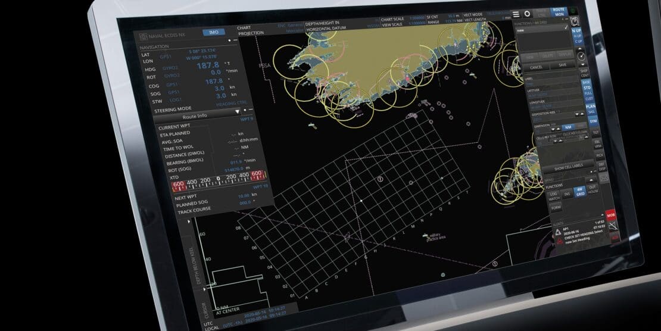Open the hamburger menu icon

pos(516,14)
